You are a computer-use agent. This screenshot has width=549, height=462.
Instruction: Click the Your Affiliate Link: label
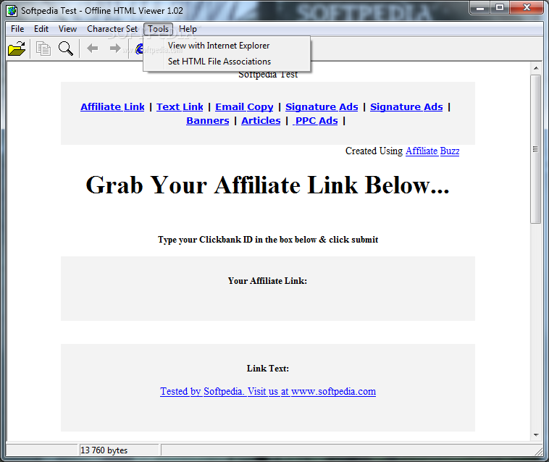267,281
